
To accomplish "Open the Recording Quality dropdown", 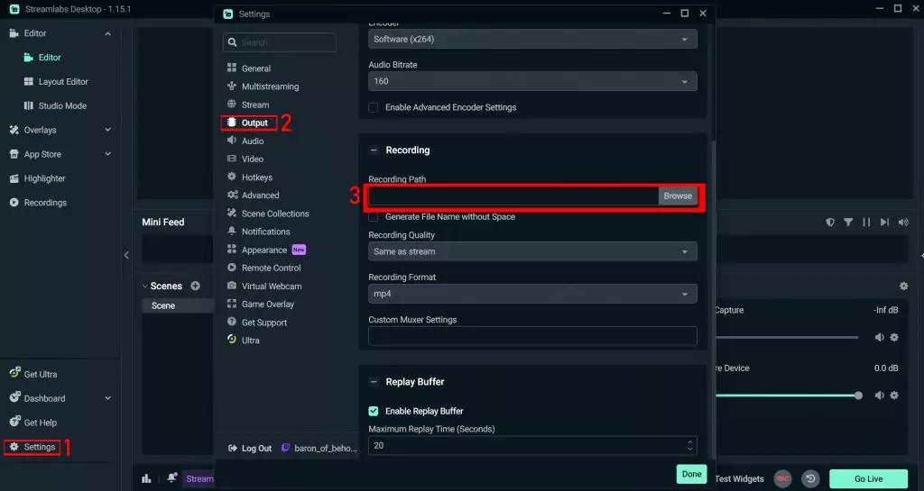I will [532, 251].
